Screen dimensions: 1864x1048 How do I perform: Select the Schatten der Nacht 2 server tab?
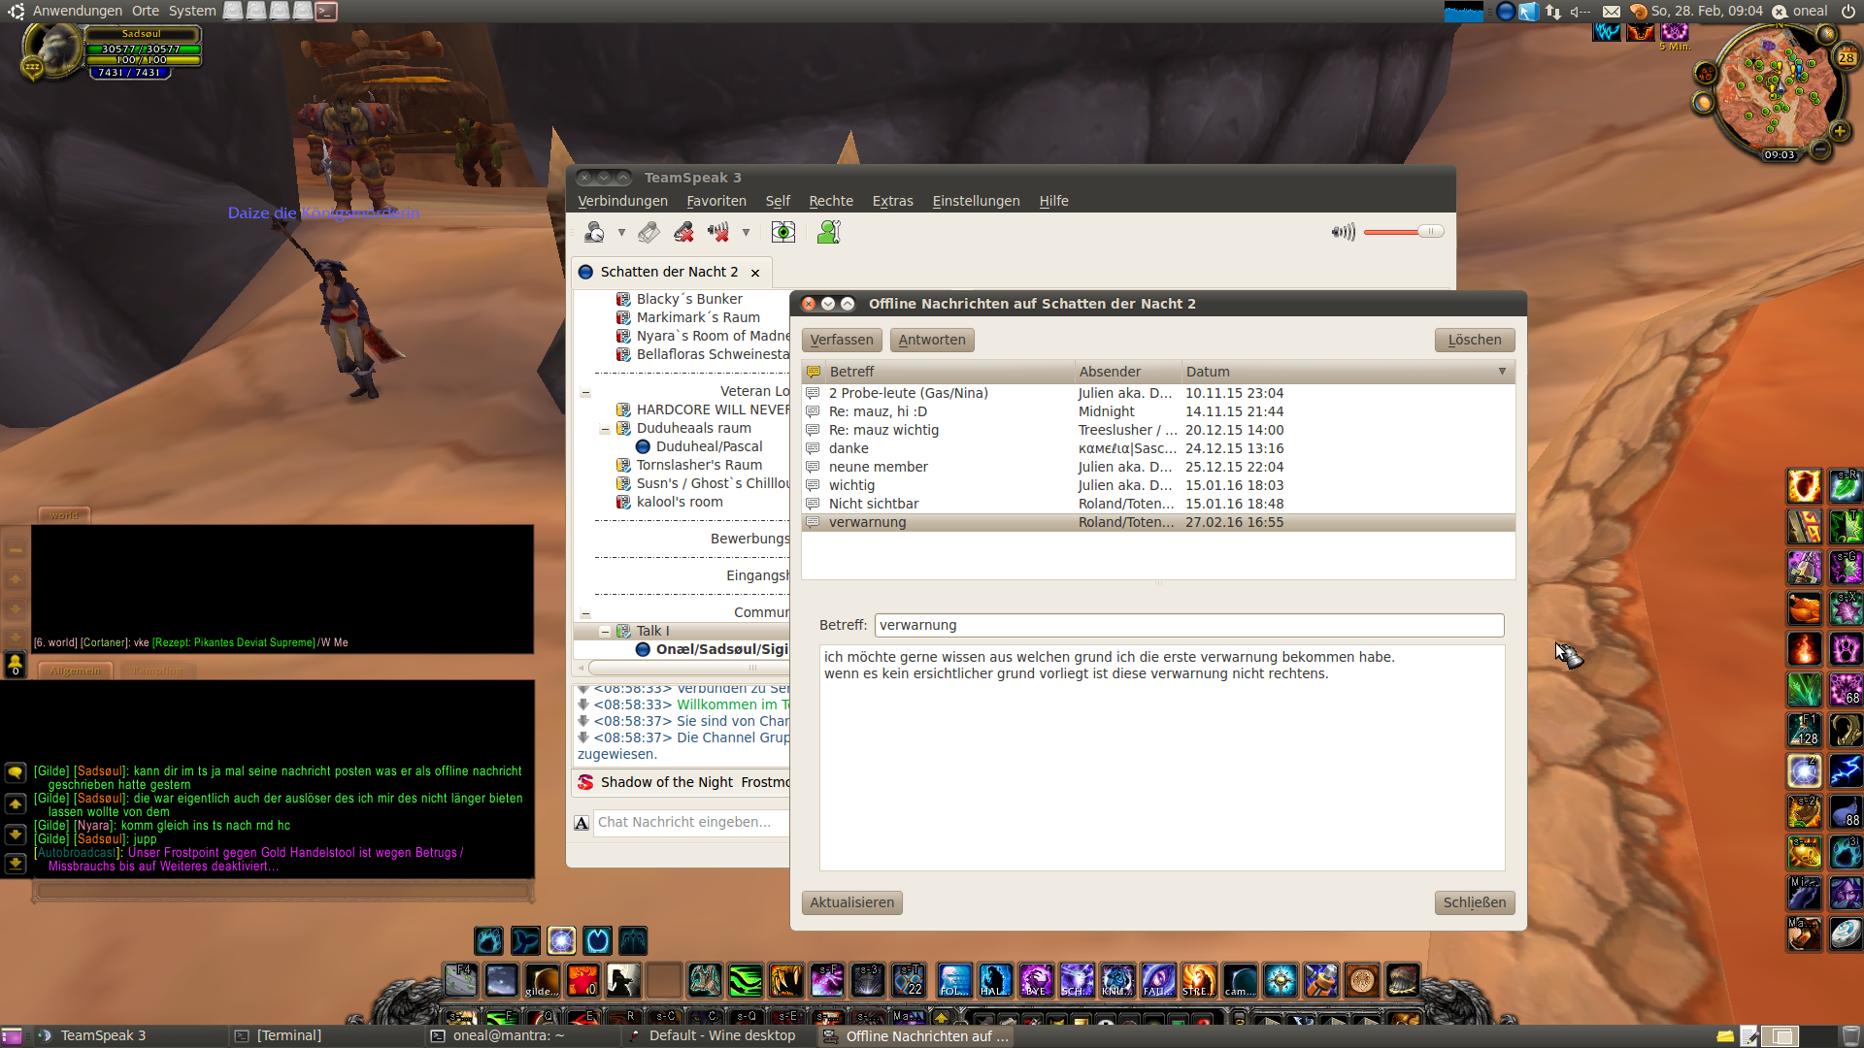[x=669, y=272]
